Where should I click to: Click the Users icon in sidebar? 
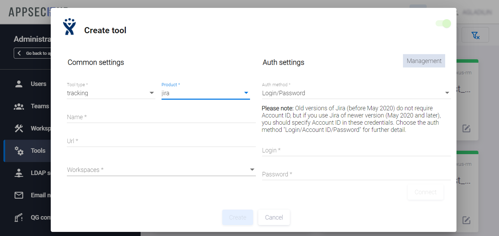(x=19, y=84)
